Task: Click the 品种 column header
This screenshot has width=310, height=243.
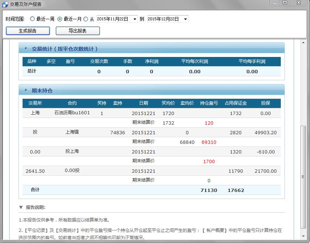Action: [32, 61]
